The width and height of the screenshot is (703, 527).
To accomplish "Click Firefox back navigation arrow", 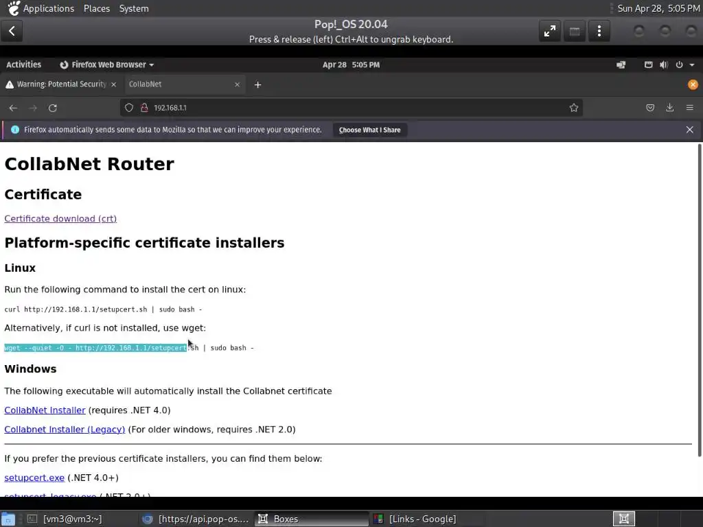I will pos(13,108).
